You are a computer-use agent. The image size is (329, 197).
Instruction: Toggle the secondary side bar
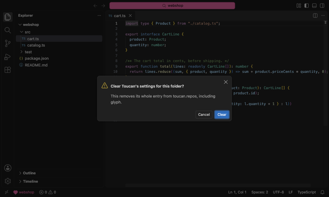tap(322, 6)
